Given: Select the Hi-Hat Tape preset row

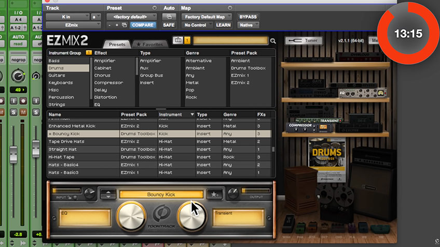Looking at the screenshot, I should pos(159,157).
